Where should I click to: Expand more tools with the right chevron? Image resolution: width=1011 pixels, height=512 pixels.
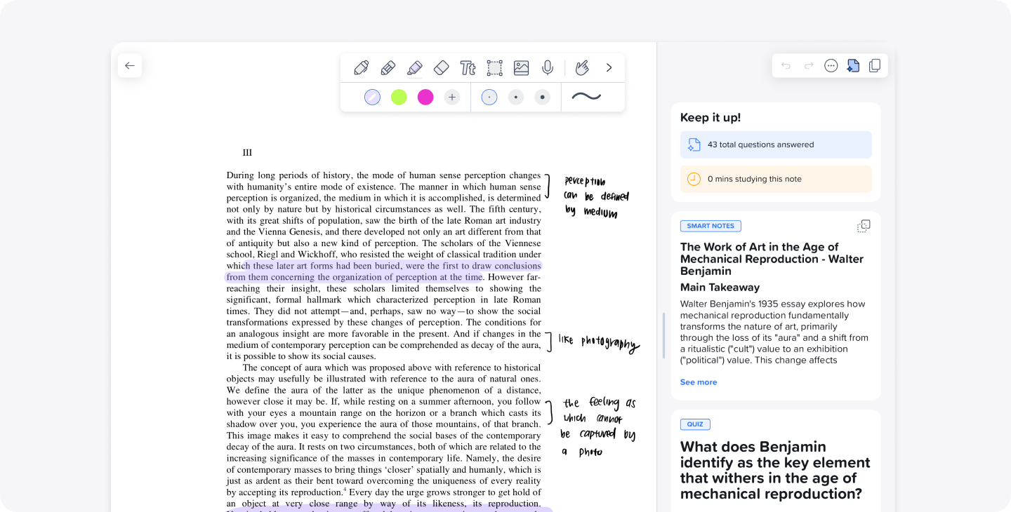click(x=609, y=67)
